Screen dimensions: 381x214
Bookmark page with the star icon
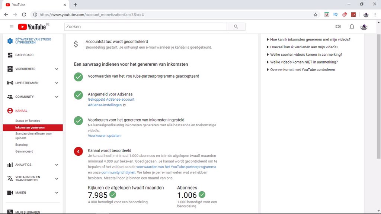(x=316, y=14)
